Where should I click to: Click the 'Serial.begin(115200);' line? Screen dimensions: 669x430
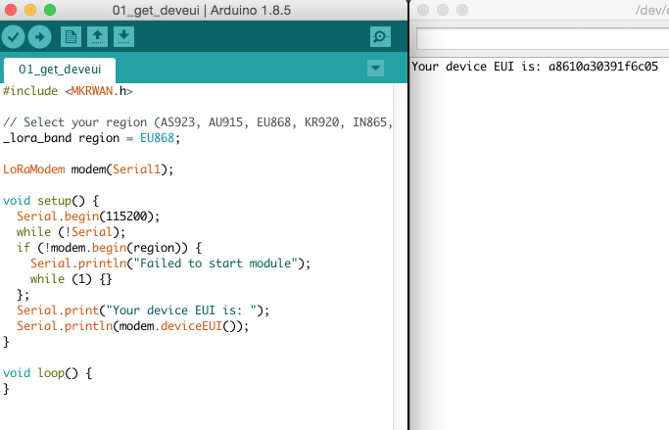88,216
